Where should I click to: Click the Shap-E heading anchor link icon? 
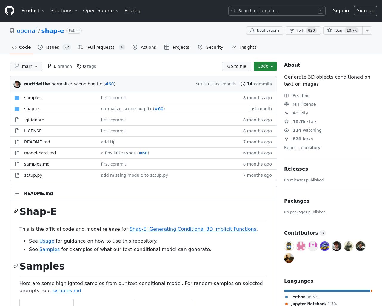pos(16,211)
